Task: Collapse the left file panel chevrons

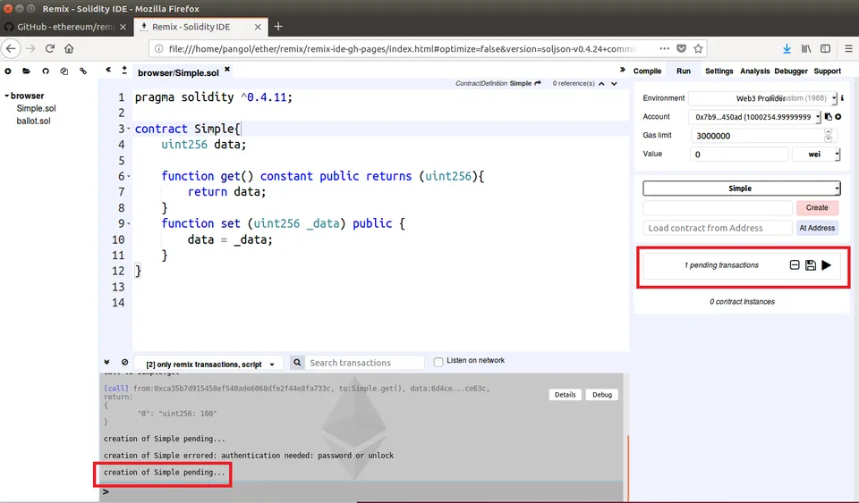Action: tap(108, 70)
